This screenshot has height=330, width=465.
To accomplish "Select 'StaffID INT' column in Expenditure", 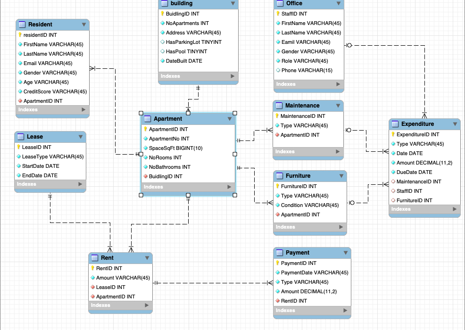I will (x=424, y=191).
